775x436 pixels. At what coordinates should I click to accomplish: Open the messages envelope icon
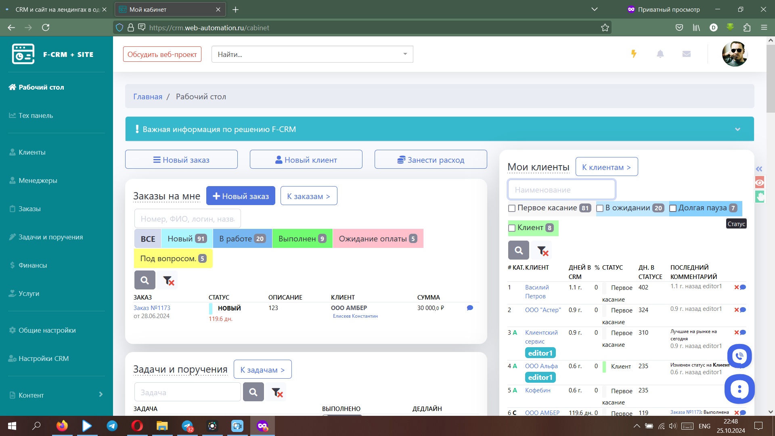(x=686, y=54)
